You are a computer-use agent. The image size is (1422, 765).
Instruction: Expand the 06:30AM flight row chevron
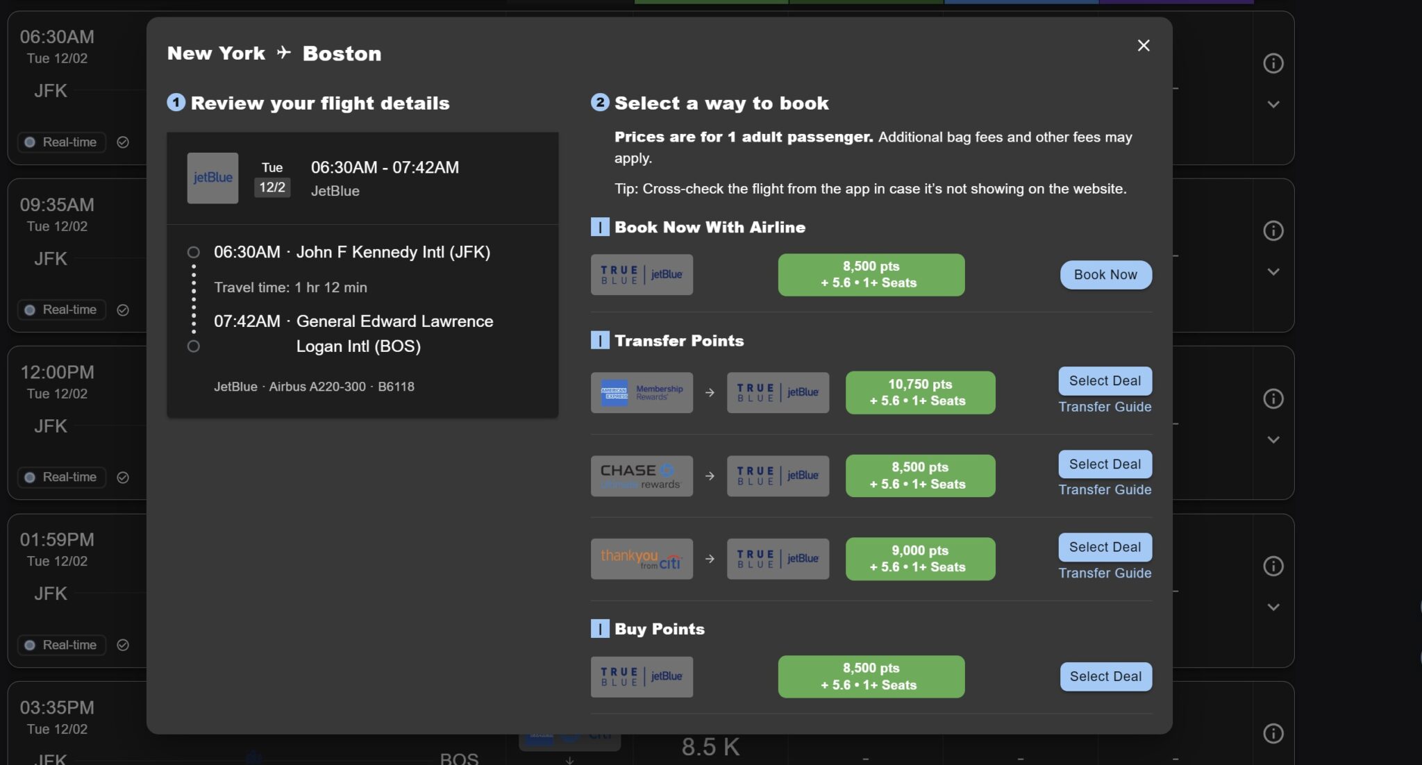(x=1273, y=105)
